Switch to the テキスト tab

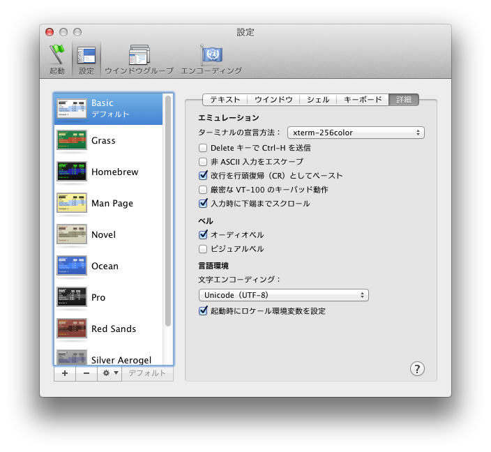pyautogui.click(x=225, y=100)
